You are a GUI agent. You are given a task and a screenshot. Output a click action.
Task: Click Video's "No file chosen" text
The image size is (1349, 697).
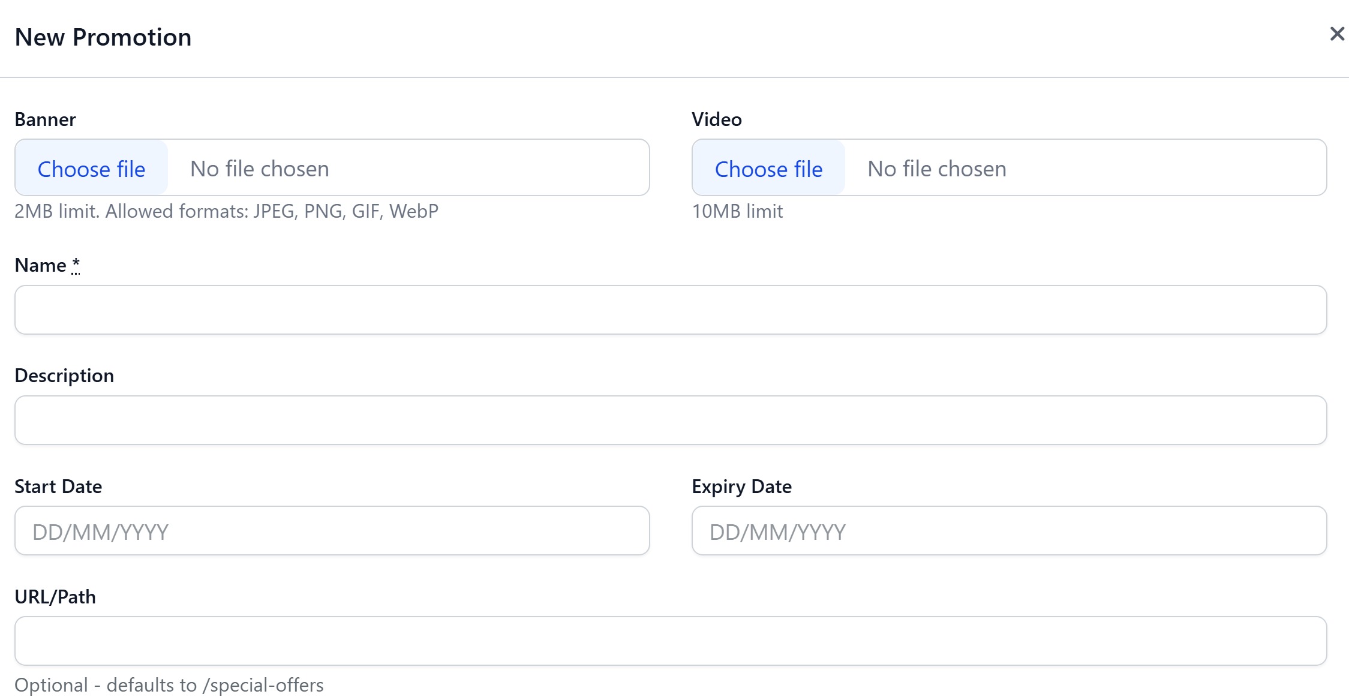click(x=936, y=169)
